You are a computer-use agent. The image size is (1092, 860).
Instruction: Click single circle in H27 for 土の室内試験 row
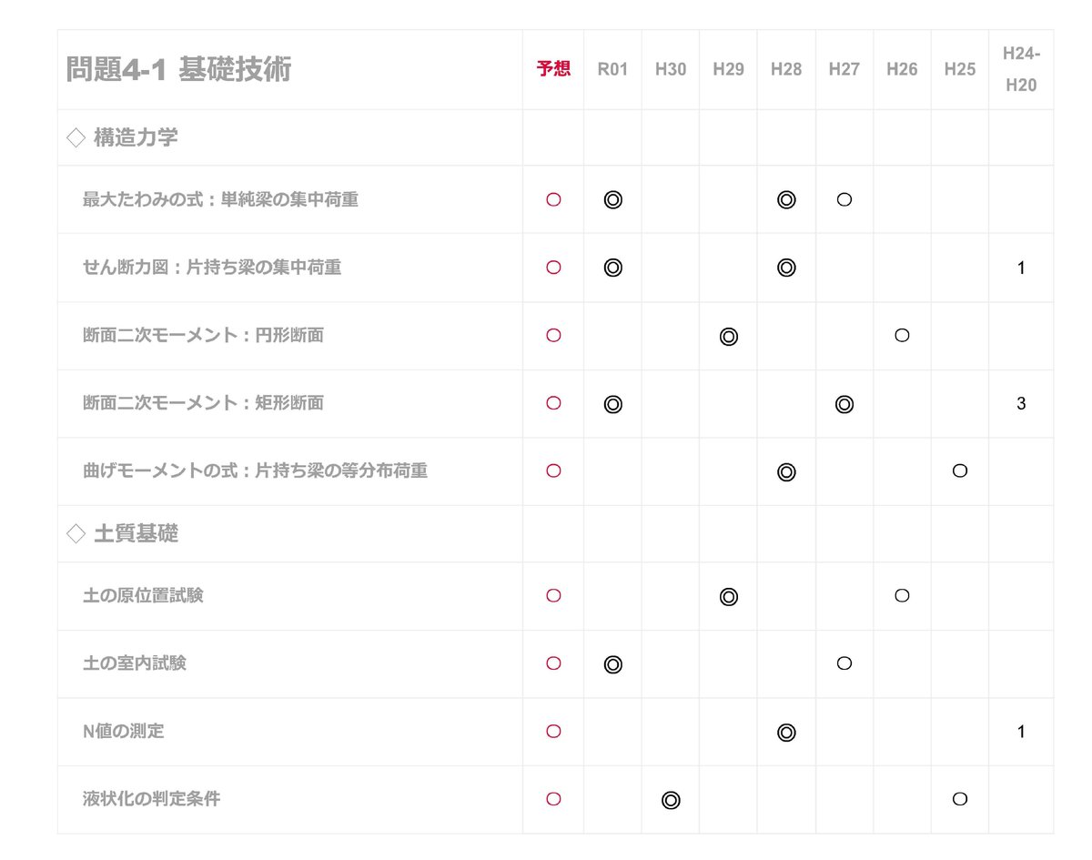(844, 663)
